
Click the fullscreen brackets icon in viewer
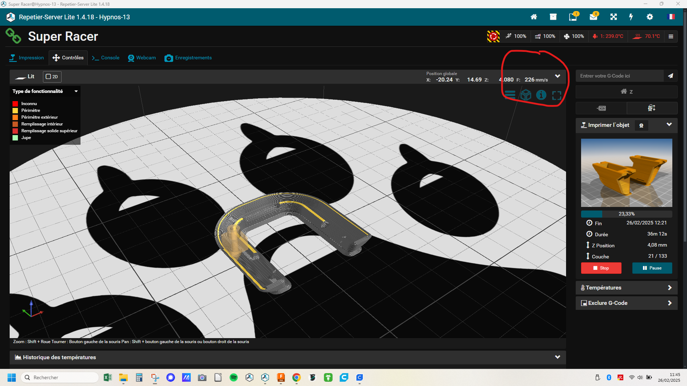(x=557, y=95)
